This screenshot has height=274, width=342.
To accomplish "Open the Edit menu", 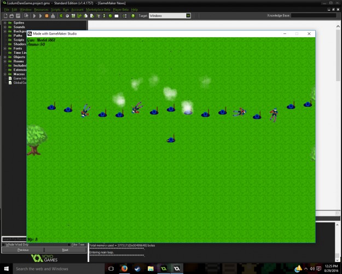I will (x=14, y=10).
